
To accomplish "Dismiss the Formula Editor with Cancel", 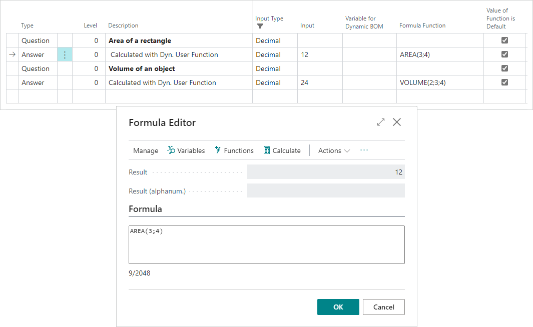I will click(x=383, y=306).
